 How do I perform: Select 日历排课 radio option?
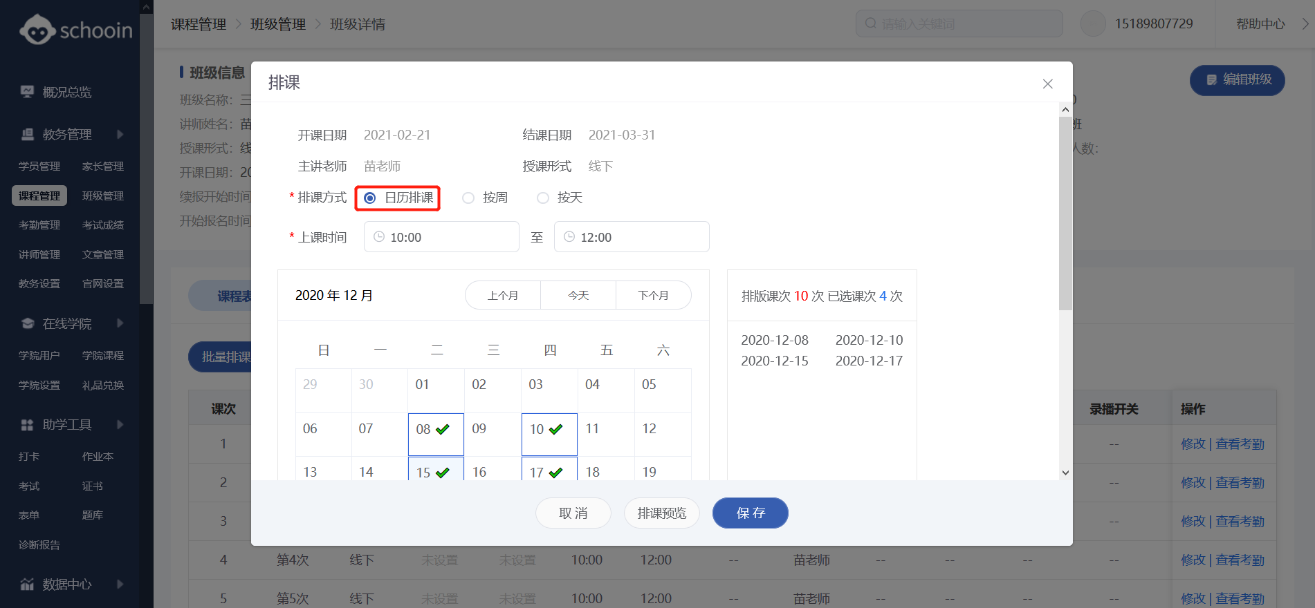point(398,198)
